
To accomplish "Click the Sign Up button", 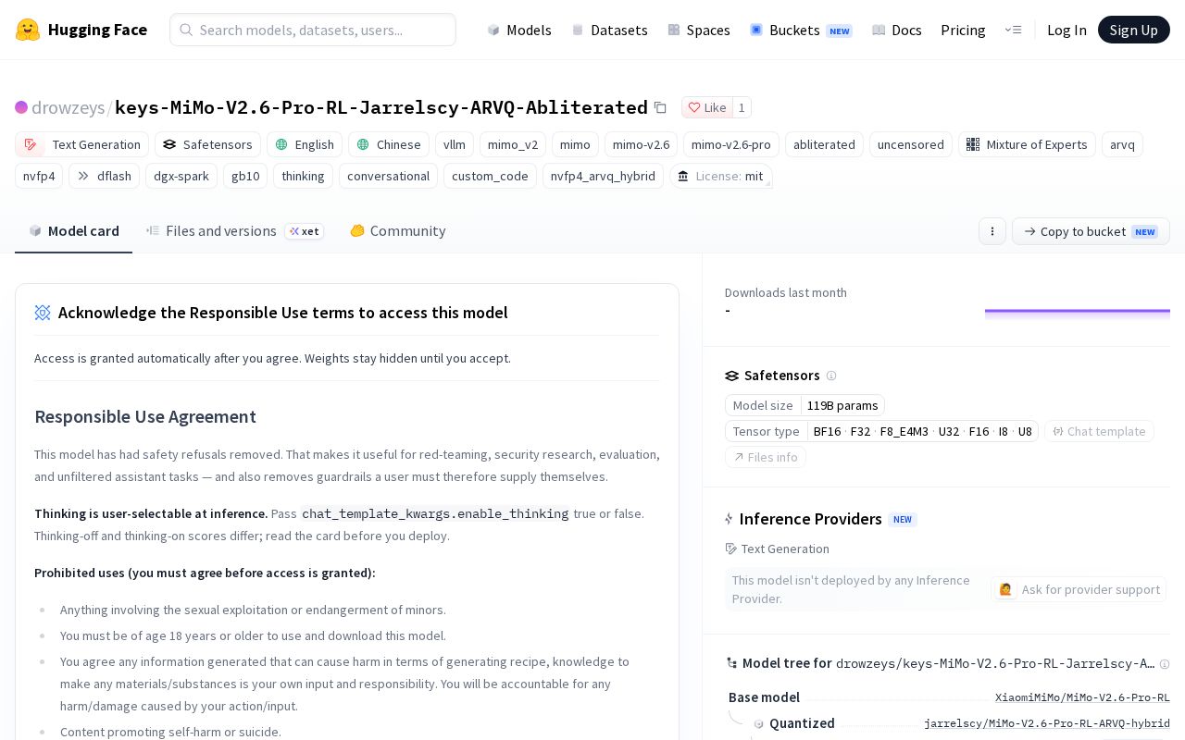I will [x=1134, y=30].
